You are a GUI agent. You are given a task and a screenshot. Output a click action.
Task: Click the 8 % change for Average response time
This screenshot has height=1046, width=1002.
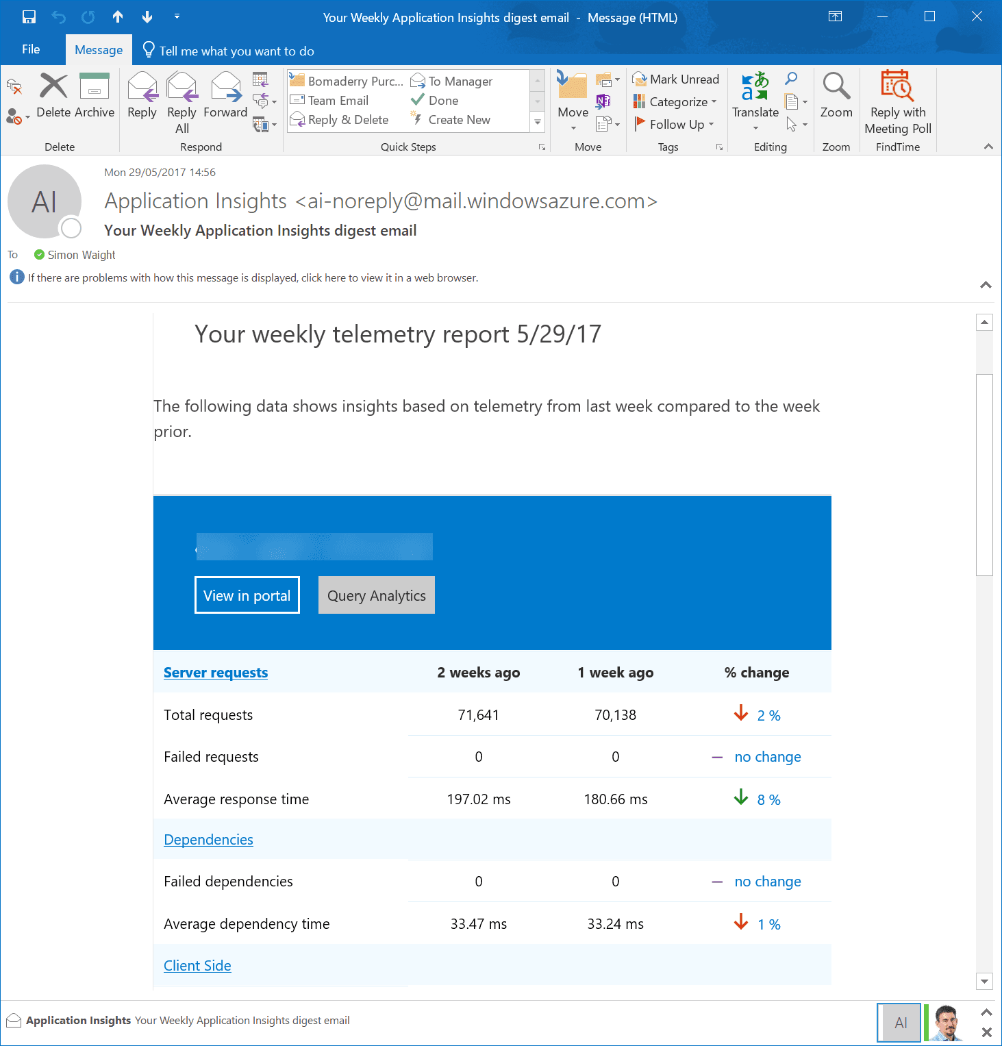(x=768, y=800)
